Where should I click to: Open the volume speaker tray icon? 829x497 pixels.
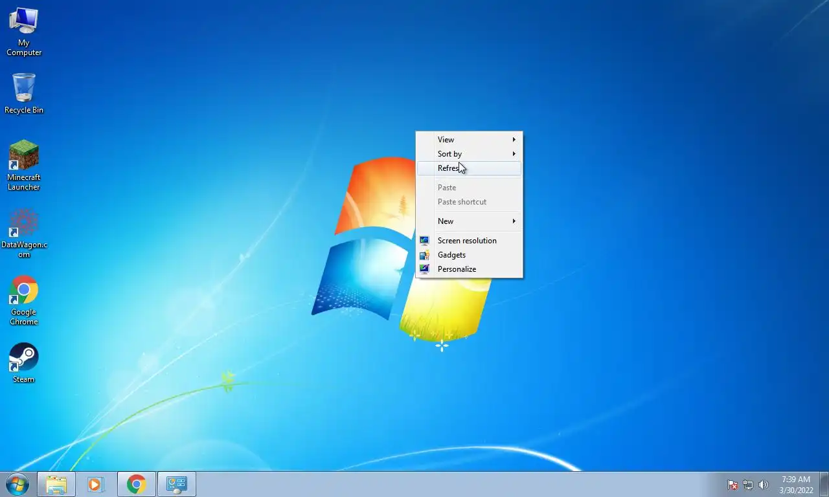coord(764,485)
